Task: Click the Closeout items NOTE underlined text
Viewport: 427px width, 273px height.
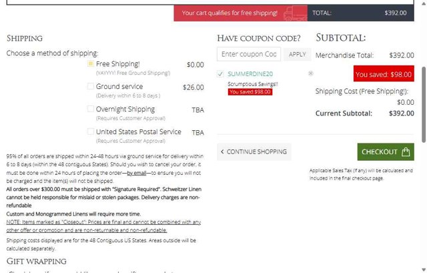Action: [103, 226]
